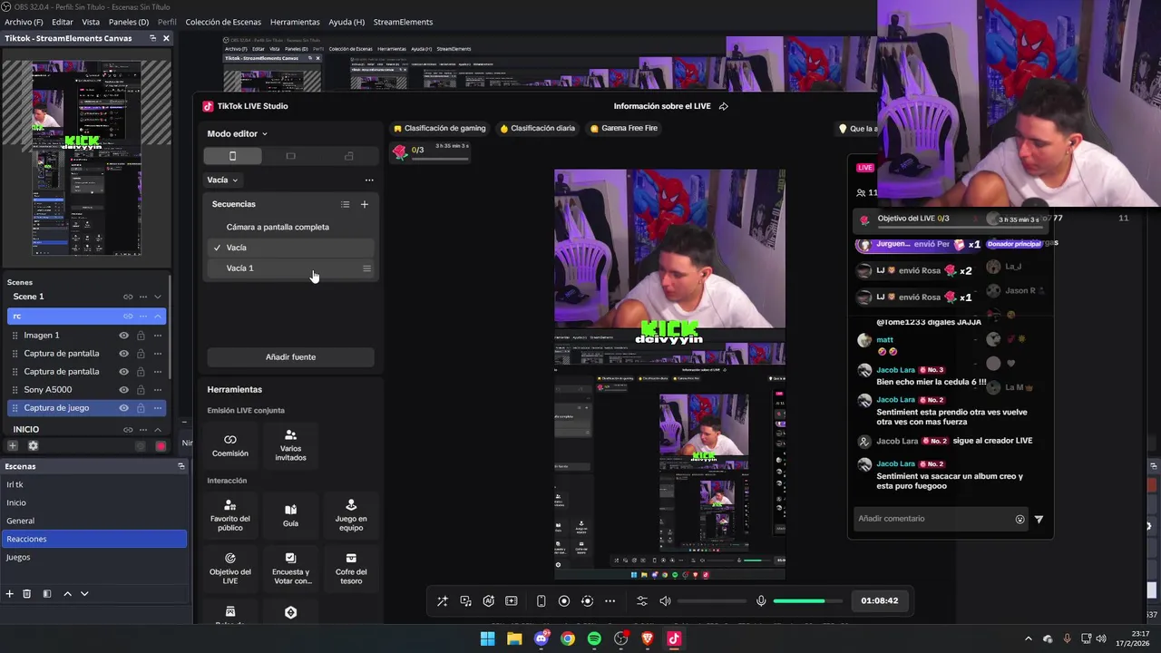Screen dimensions: 1161x653
Task: Toggle visibility of Imagen 1 source
Action: [124, 336]
